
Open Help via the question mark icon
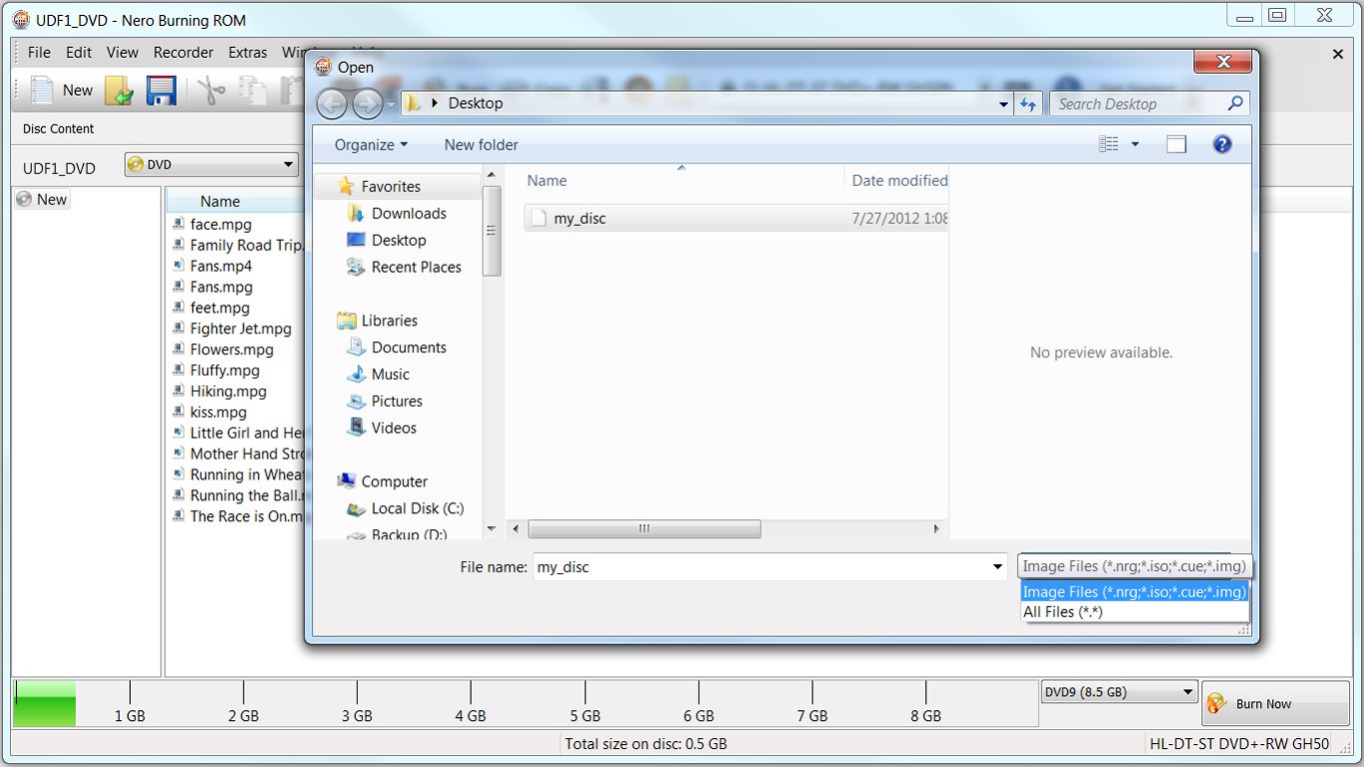click(1221, 144)
